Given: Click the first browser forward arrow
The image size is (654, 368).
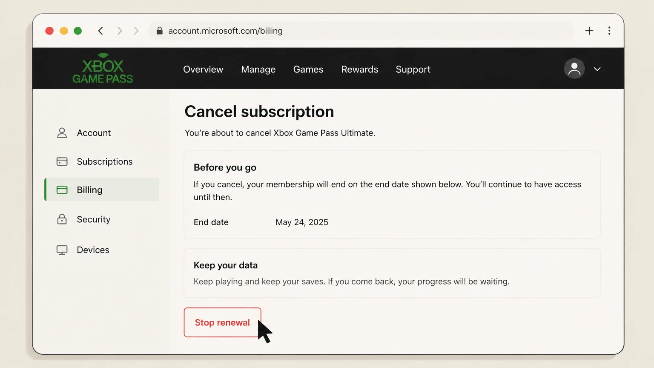Looking at the screenshot, I should coord(120,31).
